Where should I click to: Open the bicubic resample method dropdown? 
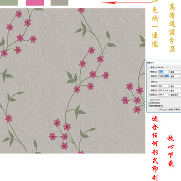tap(170, 109)
